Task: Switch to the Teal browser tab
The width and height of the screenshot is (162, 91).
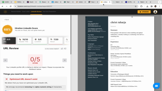Action: [69, 2]
